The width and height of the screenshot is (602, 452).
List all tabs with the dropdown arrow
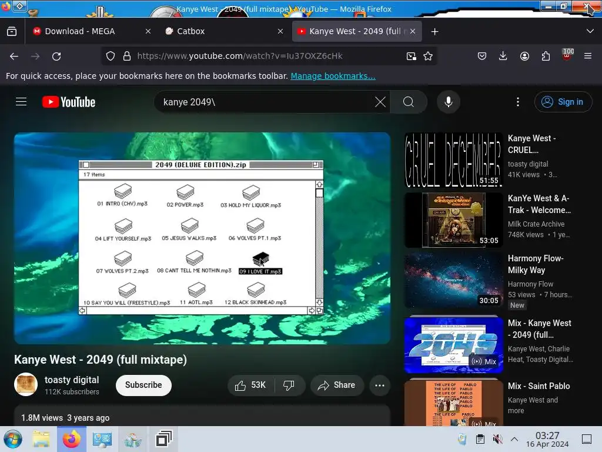[x=590, y=31]
